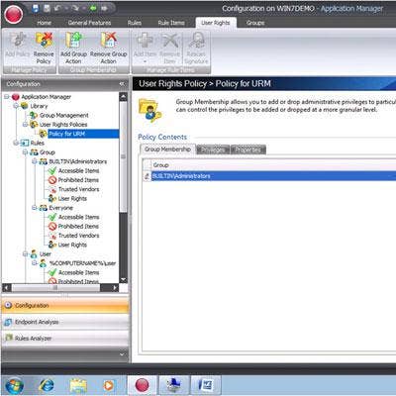Open Windows Explorer from the taskbar
The width and height of the screenshot is (396, 396).
(78, 385)
